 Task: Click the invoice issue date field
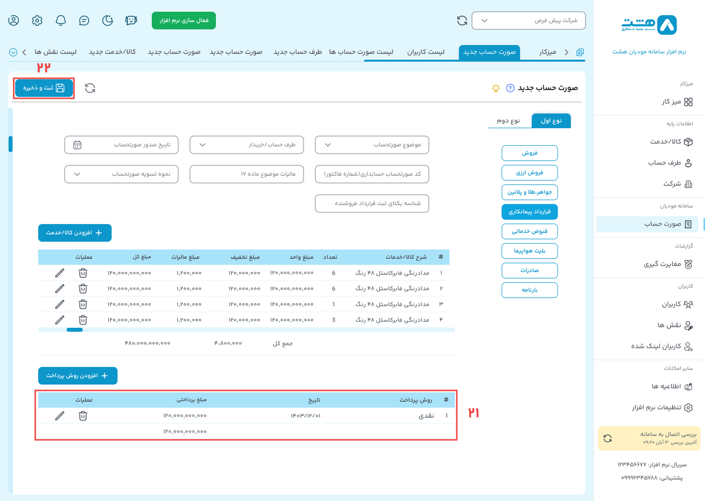click(121, 145)
